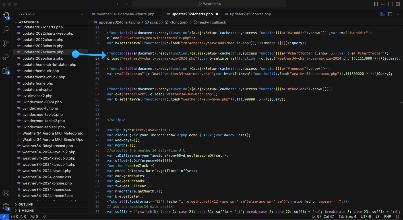403x220 pixels.
Task: Open the remote window indicator
Action: (4, 217)
